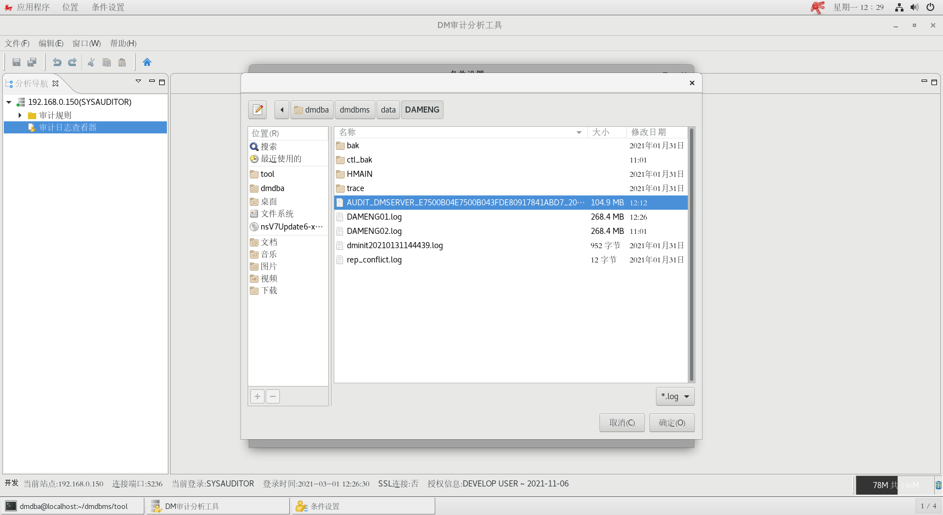Sort by 修改日期 column header

point(656,132)
